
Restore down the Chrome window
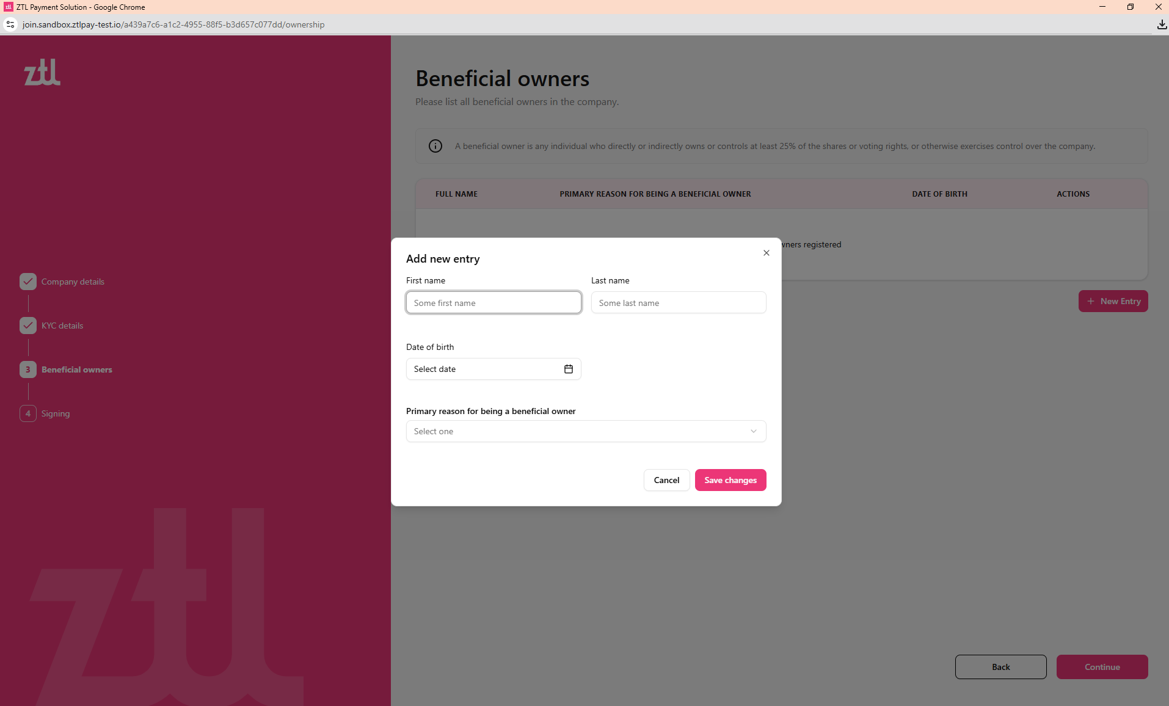(x=1130, y=7)
